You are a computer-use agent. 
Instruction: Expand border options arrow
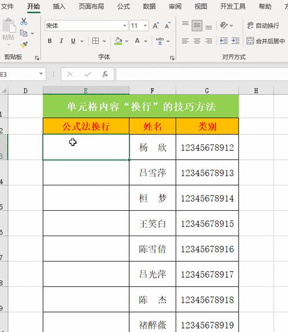click(x=104, y=41)
